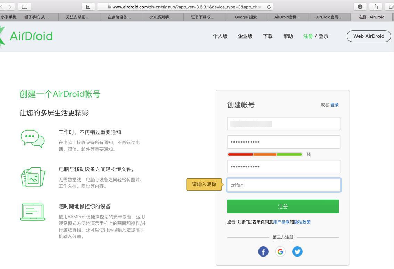Click the Web AirDroid button
Viewport: 394px width, 269px height.
[369, 36]
